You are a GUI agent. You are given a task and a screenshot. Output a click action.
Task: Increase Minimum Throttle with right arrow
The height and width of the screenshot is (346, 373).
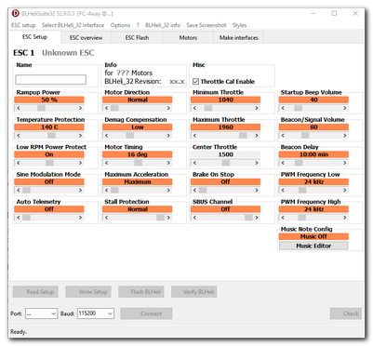[257, 108]
